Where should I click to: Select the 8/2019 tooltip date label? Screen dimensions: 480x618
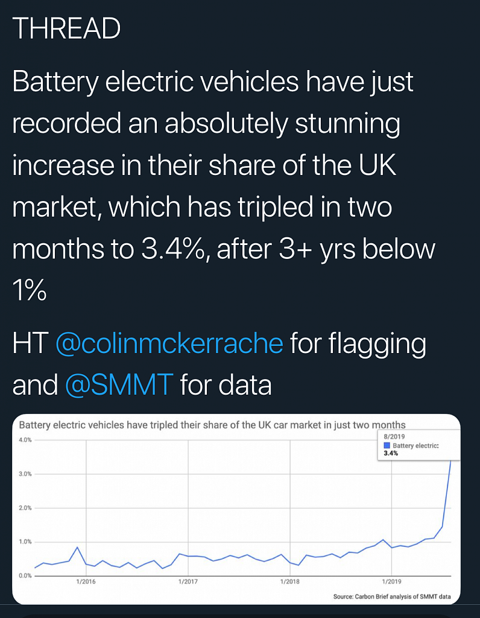click(x=394, y=437)
